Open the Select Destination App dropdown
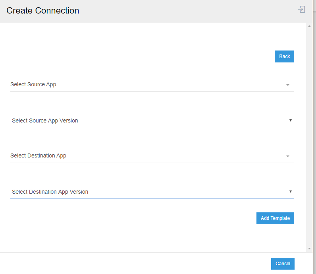The width and height of the screenshot is (316, 274). [x=152, y=156]
